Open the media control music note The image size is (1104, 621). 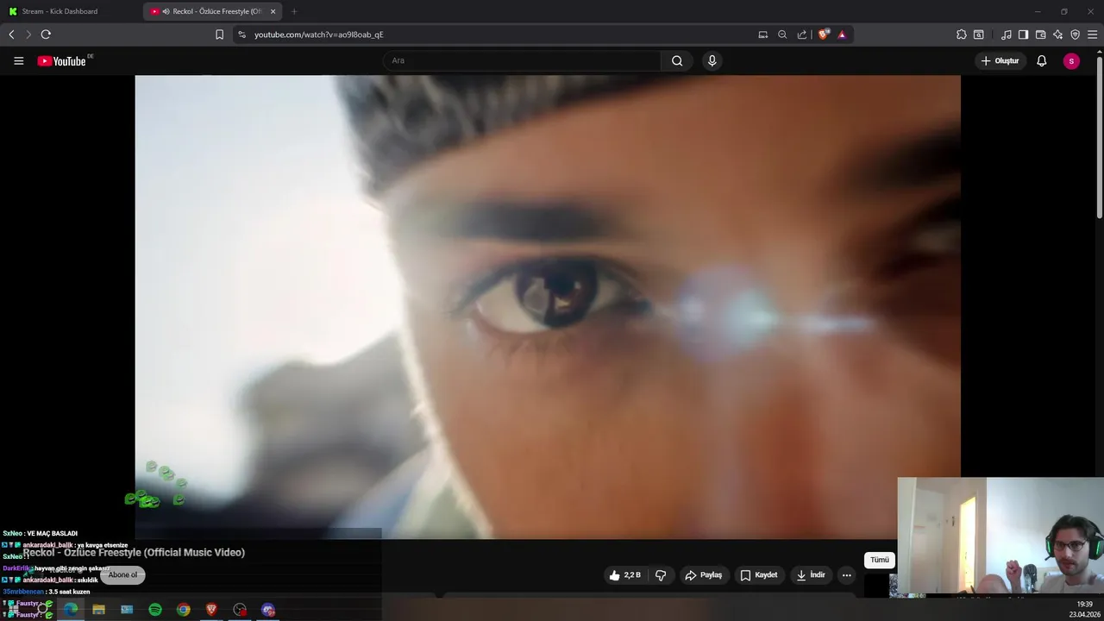[1007, 34]
